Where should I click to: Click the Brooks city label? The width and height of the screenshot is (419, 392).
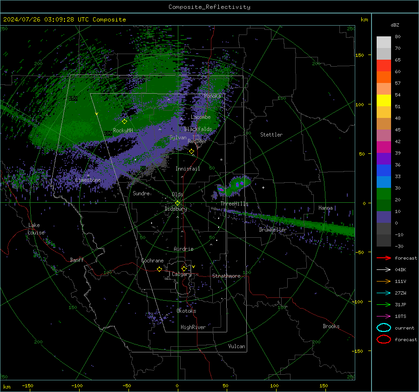(331, 326)
